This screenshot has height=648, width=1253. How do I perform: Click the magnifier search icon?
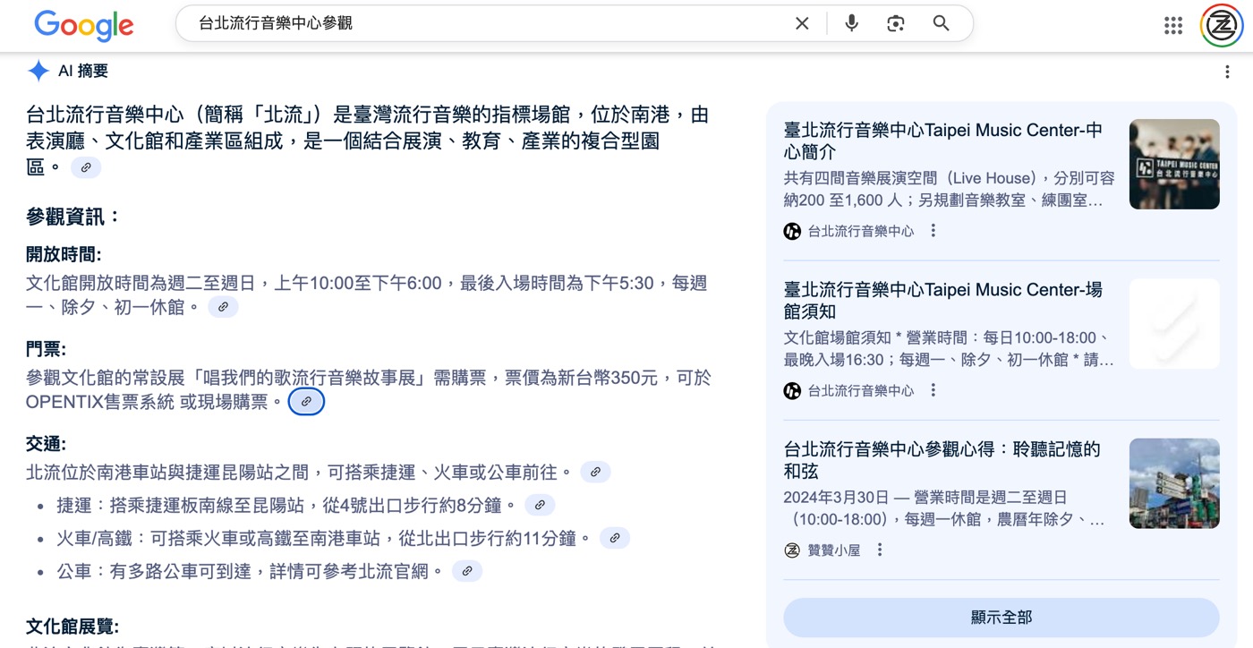941,23
